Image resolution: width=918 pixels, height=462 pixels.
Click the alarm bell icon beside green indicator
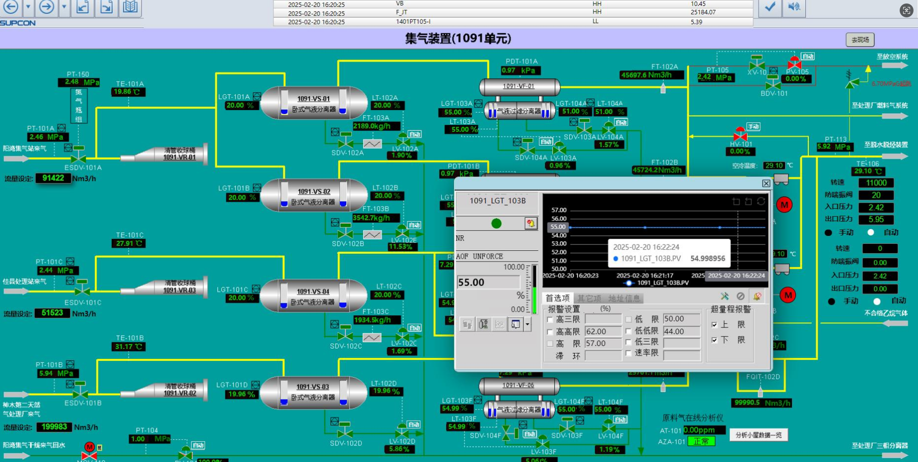pos(530,224)
